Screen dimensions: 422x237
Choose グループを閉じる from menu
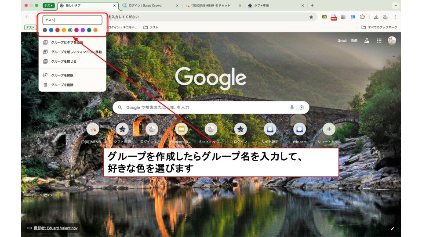click(x=63, y=61)
